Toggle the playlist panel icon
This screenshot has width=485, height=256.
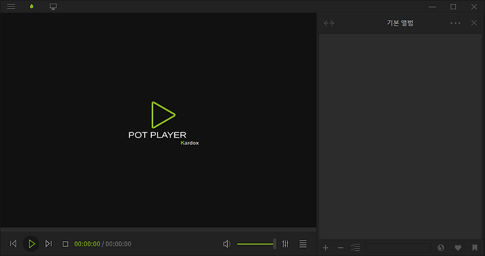tap(303, 244)
